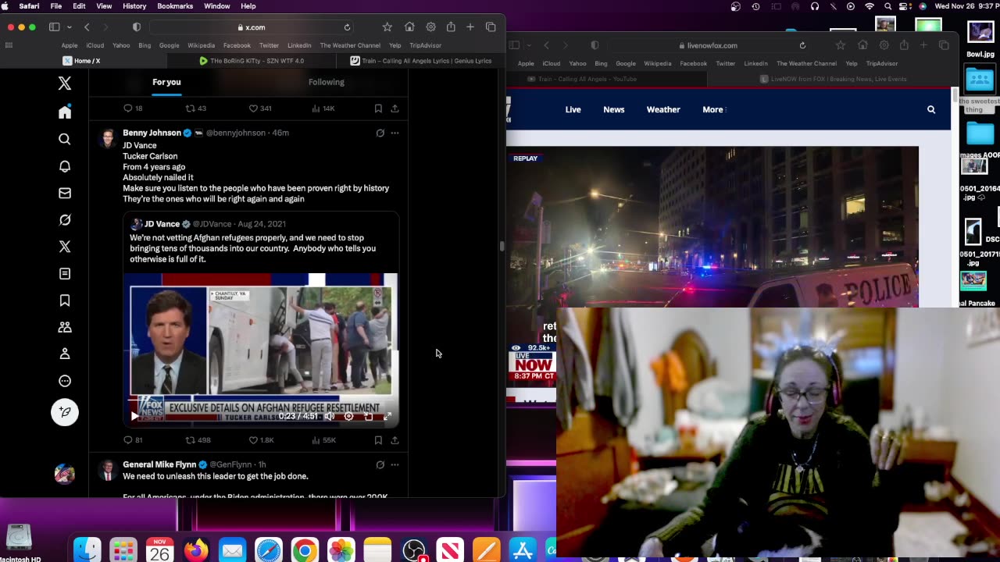Open video settings gear on Tucker Carlson clip
Screen dimensions: 1000x562
tap(348, 417)
